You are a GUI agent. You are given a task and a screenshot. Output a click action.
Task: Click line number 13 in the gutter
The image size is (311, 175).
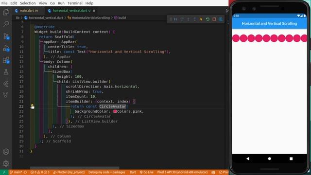click(21, 62)
